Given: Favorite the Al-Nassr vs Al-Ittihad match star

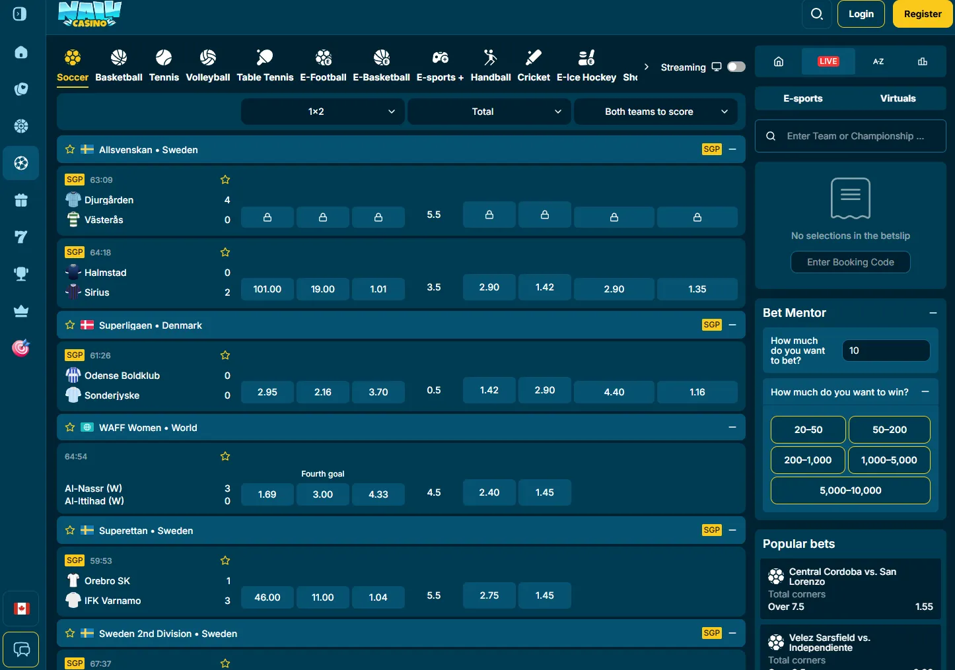Looking at the screenshot, I should click(x=225, y=456).
